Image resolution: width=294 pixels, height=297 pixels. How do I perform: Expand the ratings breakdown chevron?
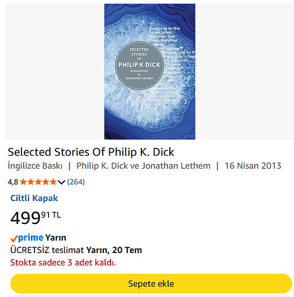coord(61,182)
